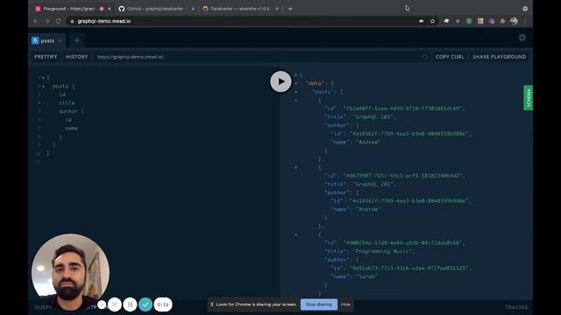Viewport: 561px width, 315px height.
Task: Open the Chrome profile avatar
Action: point(515,21)
